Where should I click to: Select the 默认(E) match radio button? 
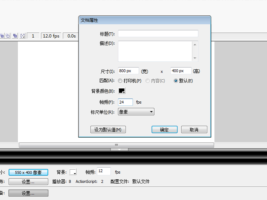176,81
